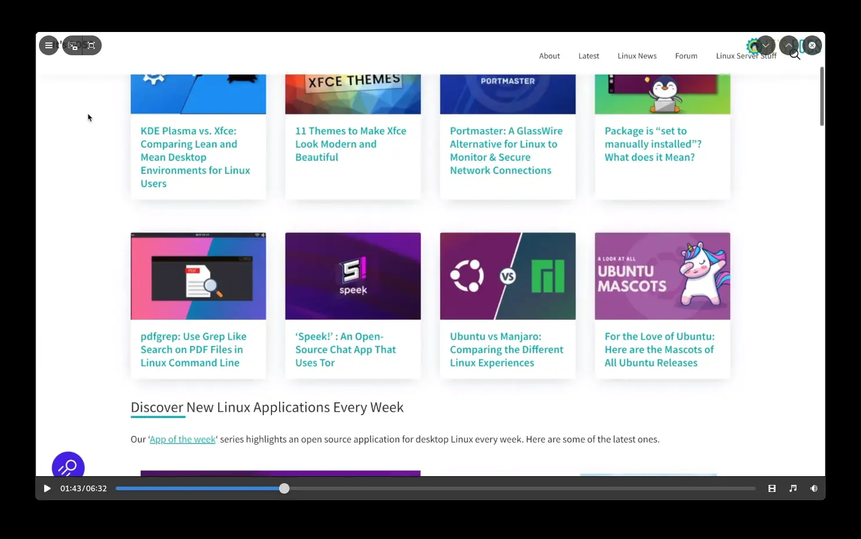The height and width of the screenshot is (539, 861).
Task: Toggle fullscreen mode in the player
Action: pyautogui.click(x=91, y=45)
